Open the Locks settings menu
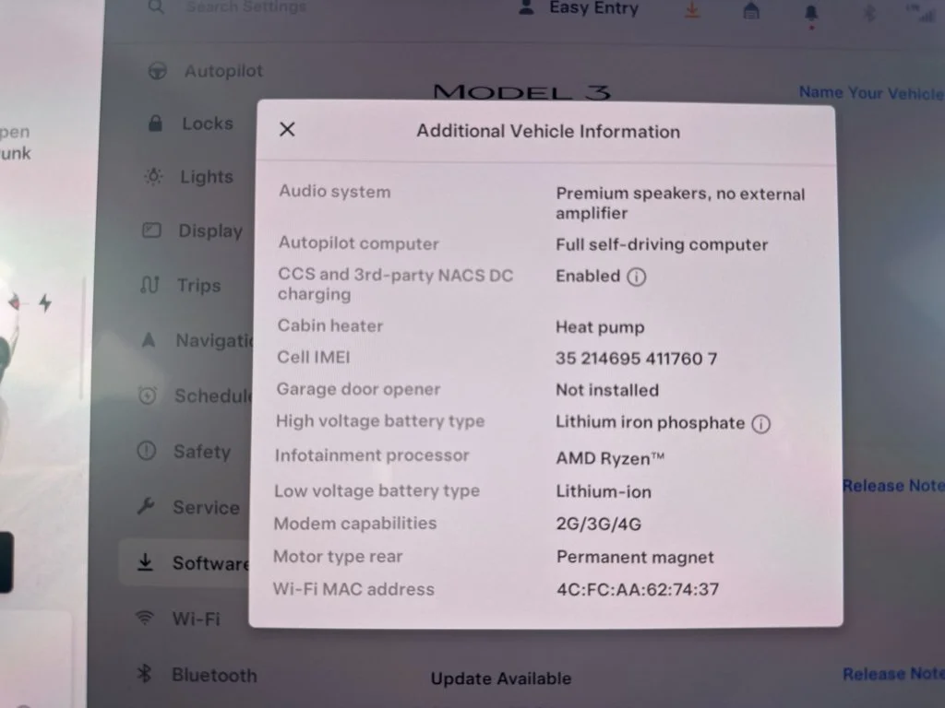The width and height of the screenshot is (945, 708). point(190,123)
